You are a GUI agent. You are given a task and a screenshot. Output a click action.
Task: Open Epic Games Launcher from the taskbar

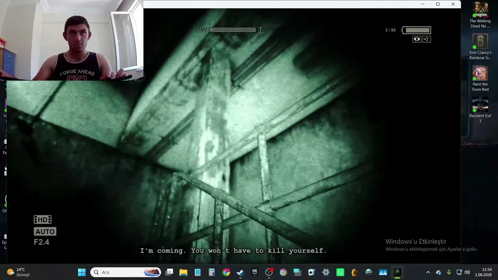pyautogui.click(x=255, y=272)
